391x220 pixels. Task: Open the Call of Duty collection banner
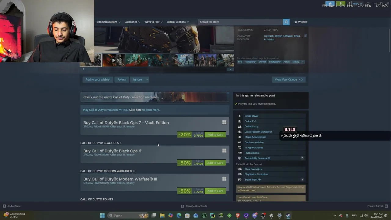[x=155, y=97]
